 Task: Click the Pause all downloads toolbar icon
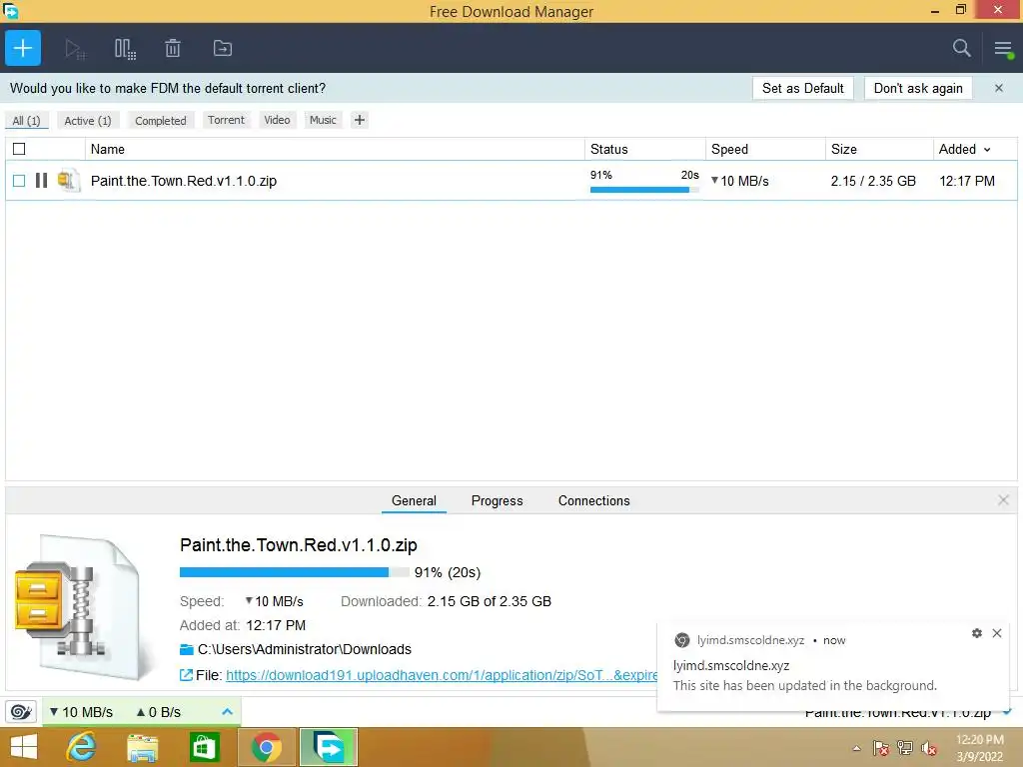[125, 49]
